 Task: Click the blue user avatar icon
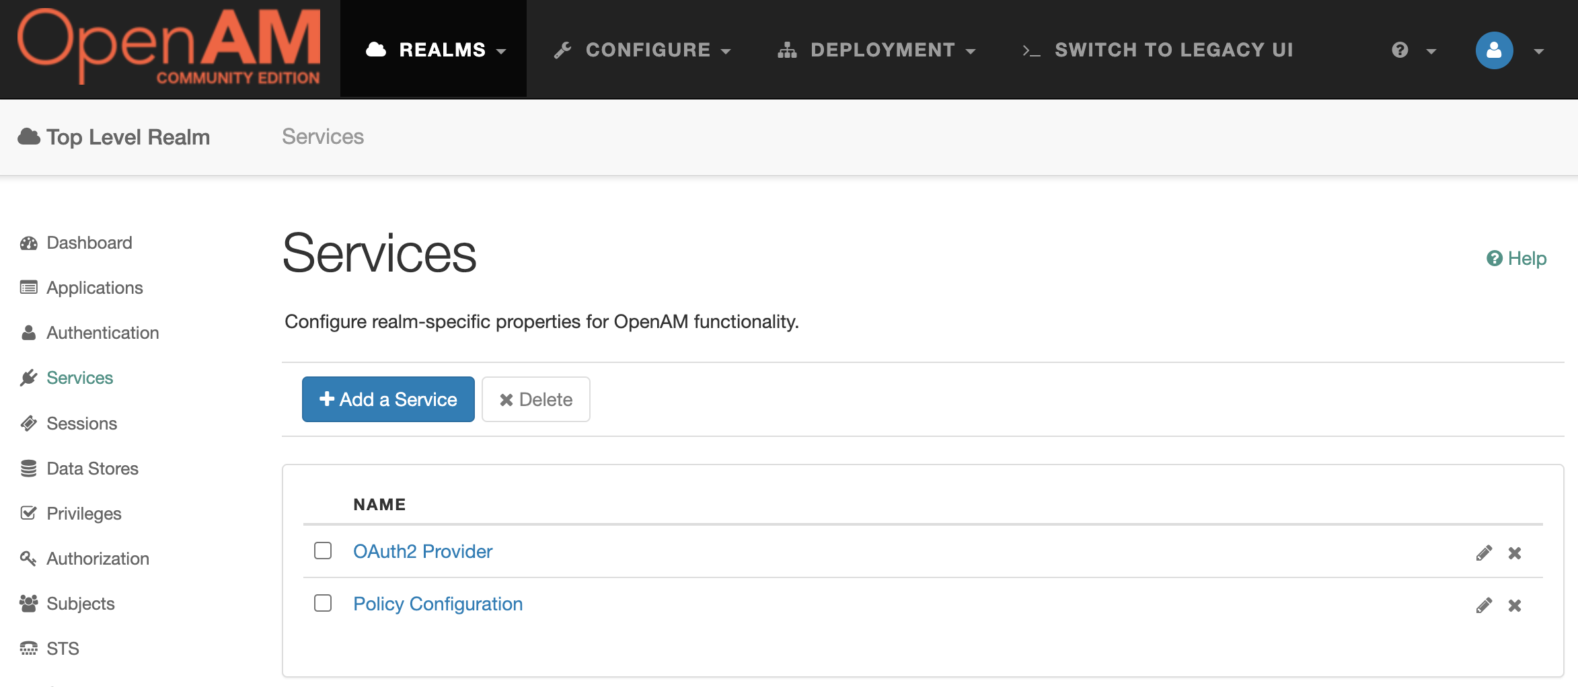(1494, 50)
